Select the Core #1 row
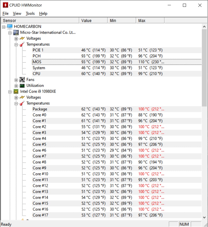Viewport: 208px width, 227px height. click(x=117, y=121)
